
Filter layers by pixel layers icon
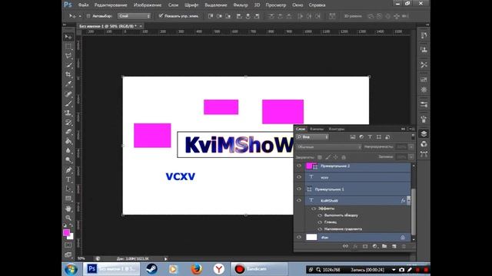pyautogui.click(x=353, y=137)
